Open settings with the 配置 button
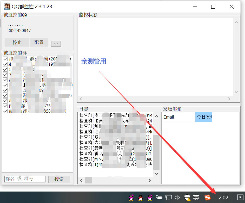Viewport: 245px width, 203px height. pos(39,42)
